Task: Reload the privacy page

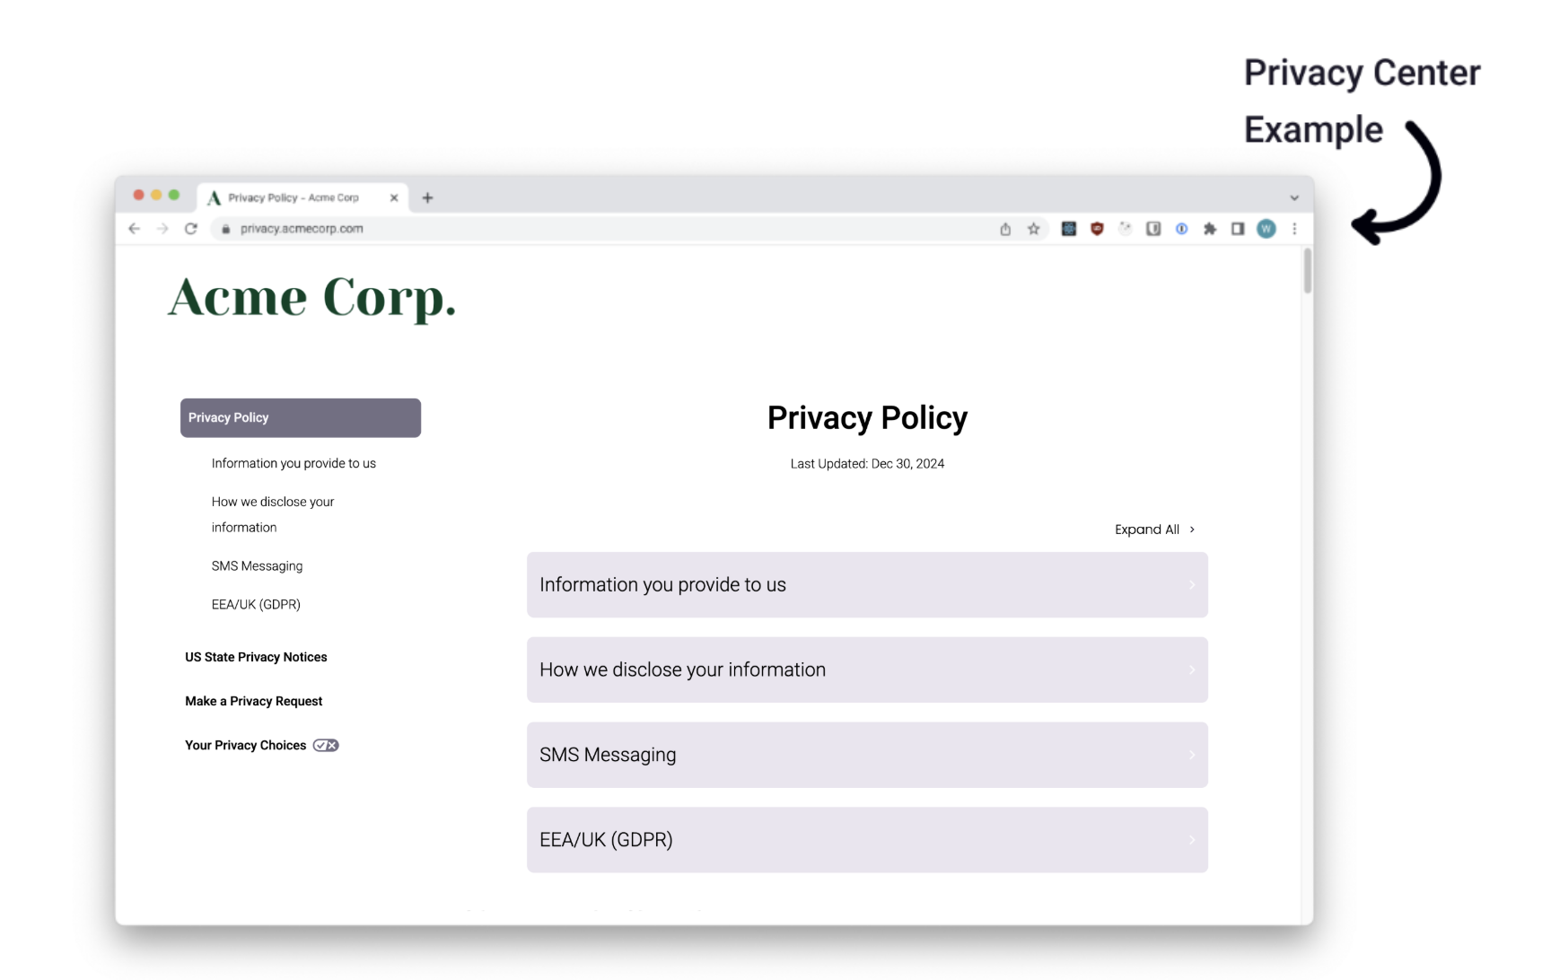Action: pos(190,229)
